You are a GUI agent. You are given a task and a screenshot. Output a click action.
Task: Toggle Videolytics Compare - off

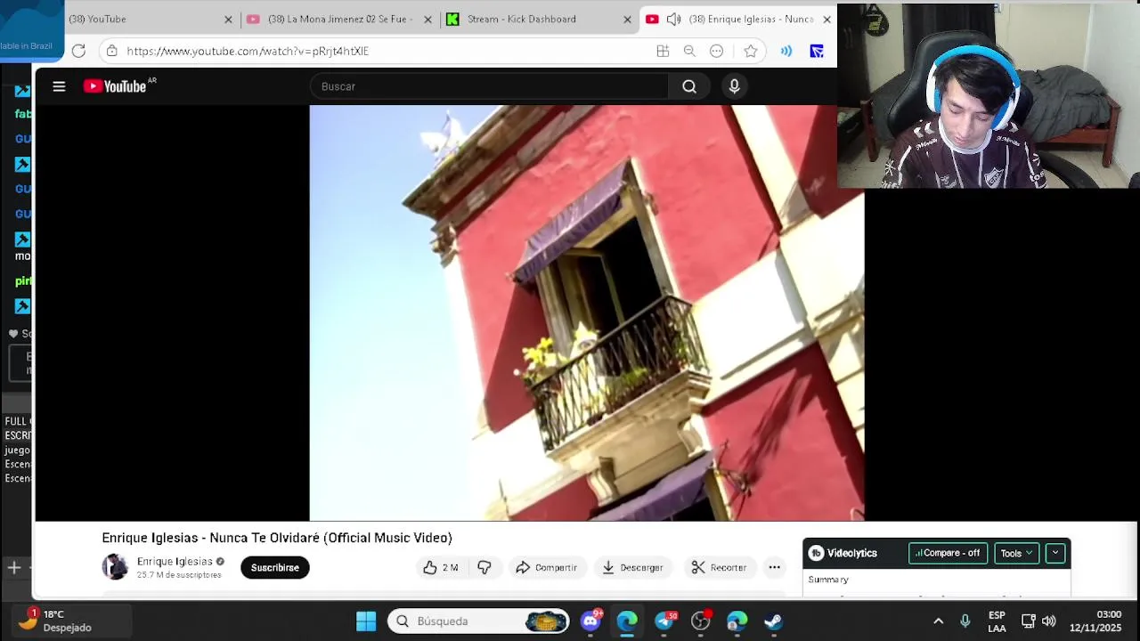[x=949, y=553]
